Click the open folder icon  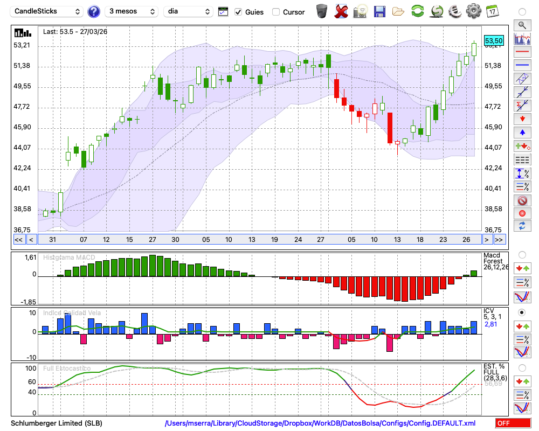(x=398, y=12)
